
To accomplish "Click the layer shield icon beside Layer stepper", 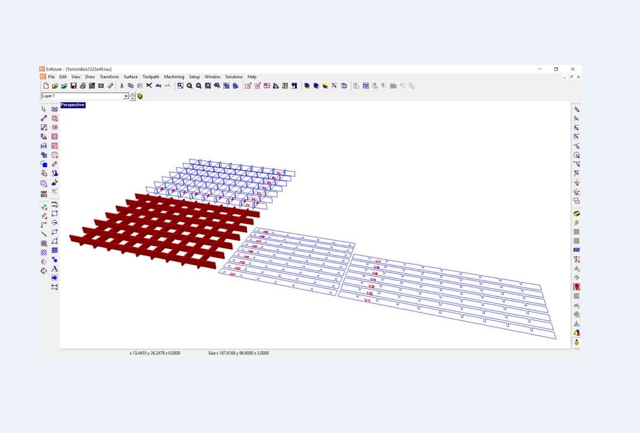I will 140,96.
